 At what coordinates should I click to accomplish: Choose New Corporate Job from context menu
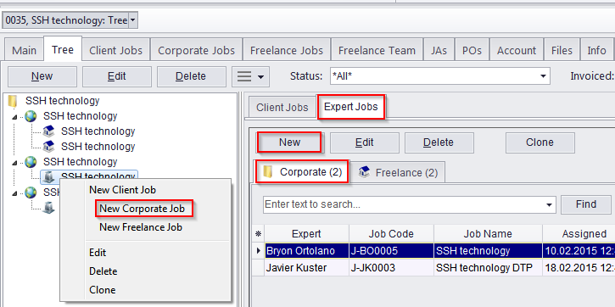[142, 209]
